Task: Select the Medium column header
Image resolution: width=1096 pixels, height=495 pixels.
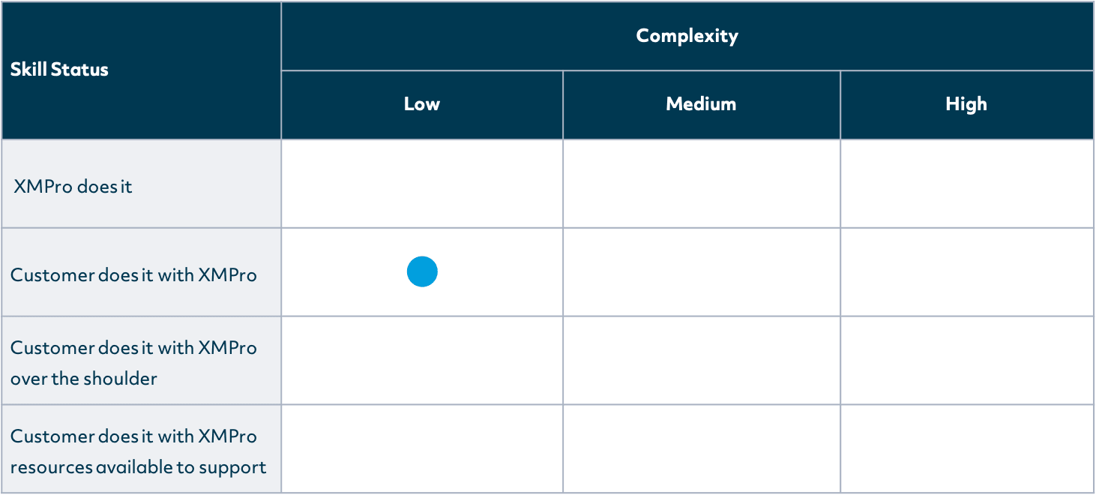Action: 701,104
